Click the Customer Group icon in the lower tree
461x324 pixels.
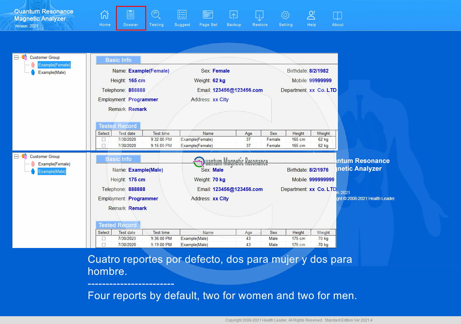point(24,156)
